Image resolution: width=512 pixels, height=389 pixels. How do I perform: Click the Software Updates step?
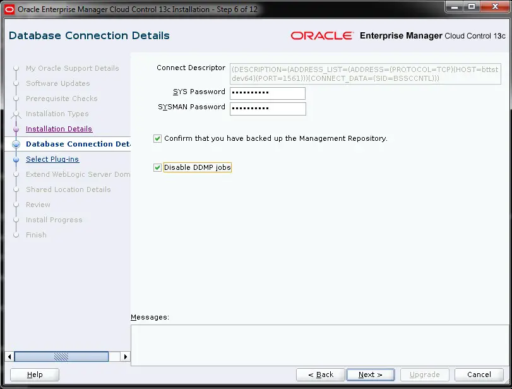[58, 83]
